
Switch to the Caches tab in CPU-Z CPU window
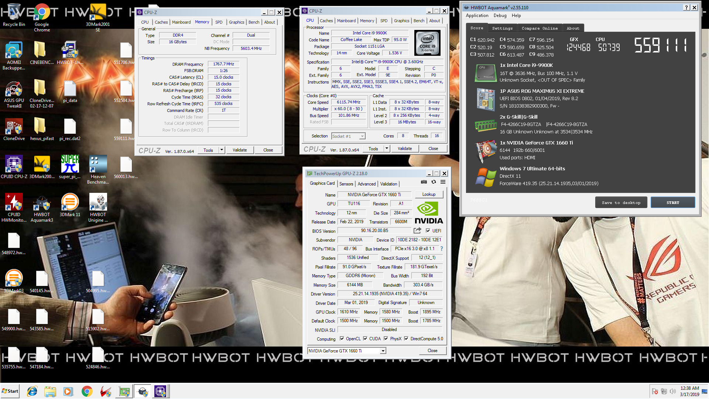326,21
